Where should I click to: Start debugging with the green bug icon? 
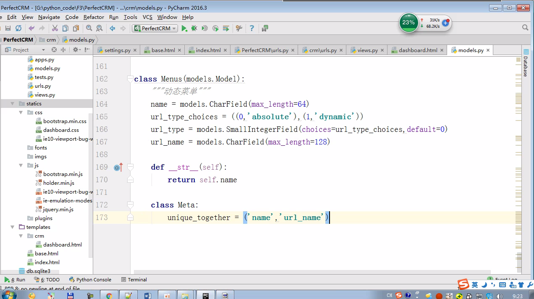click(x=194, y=28)
